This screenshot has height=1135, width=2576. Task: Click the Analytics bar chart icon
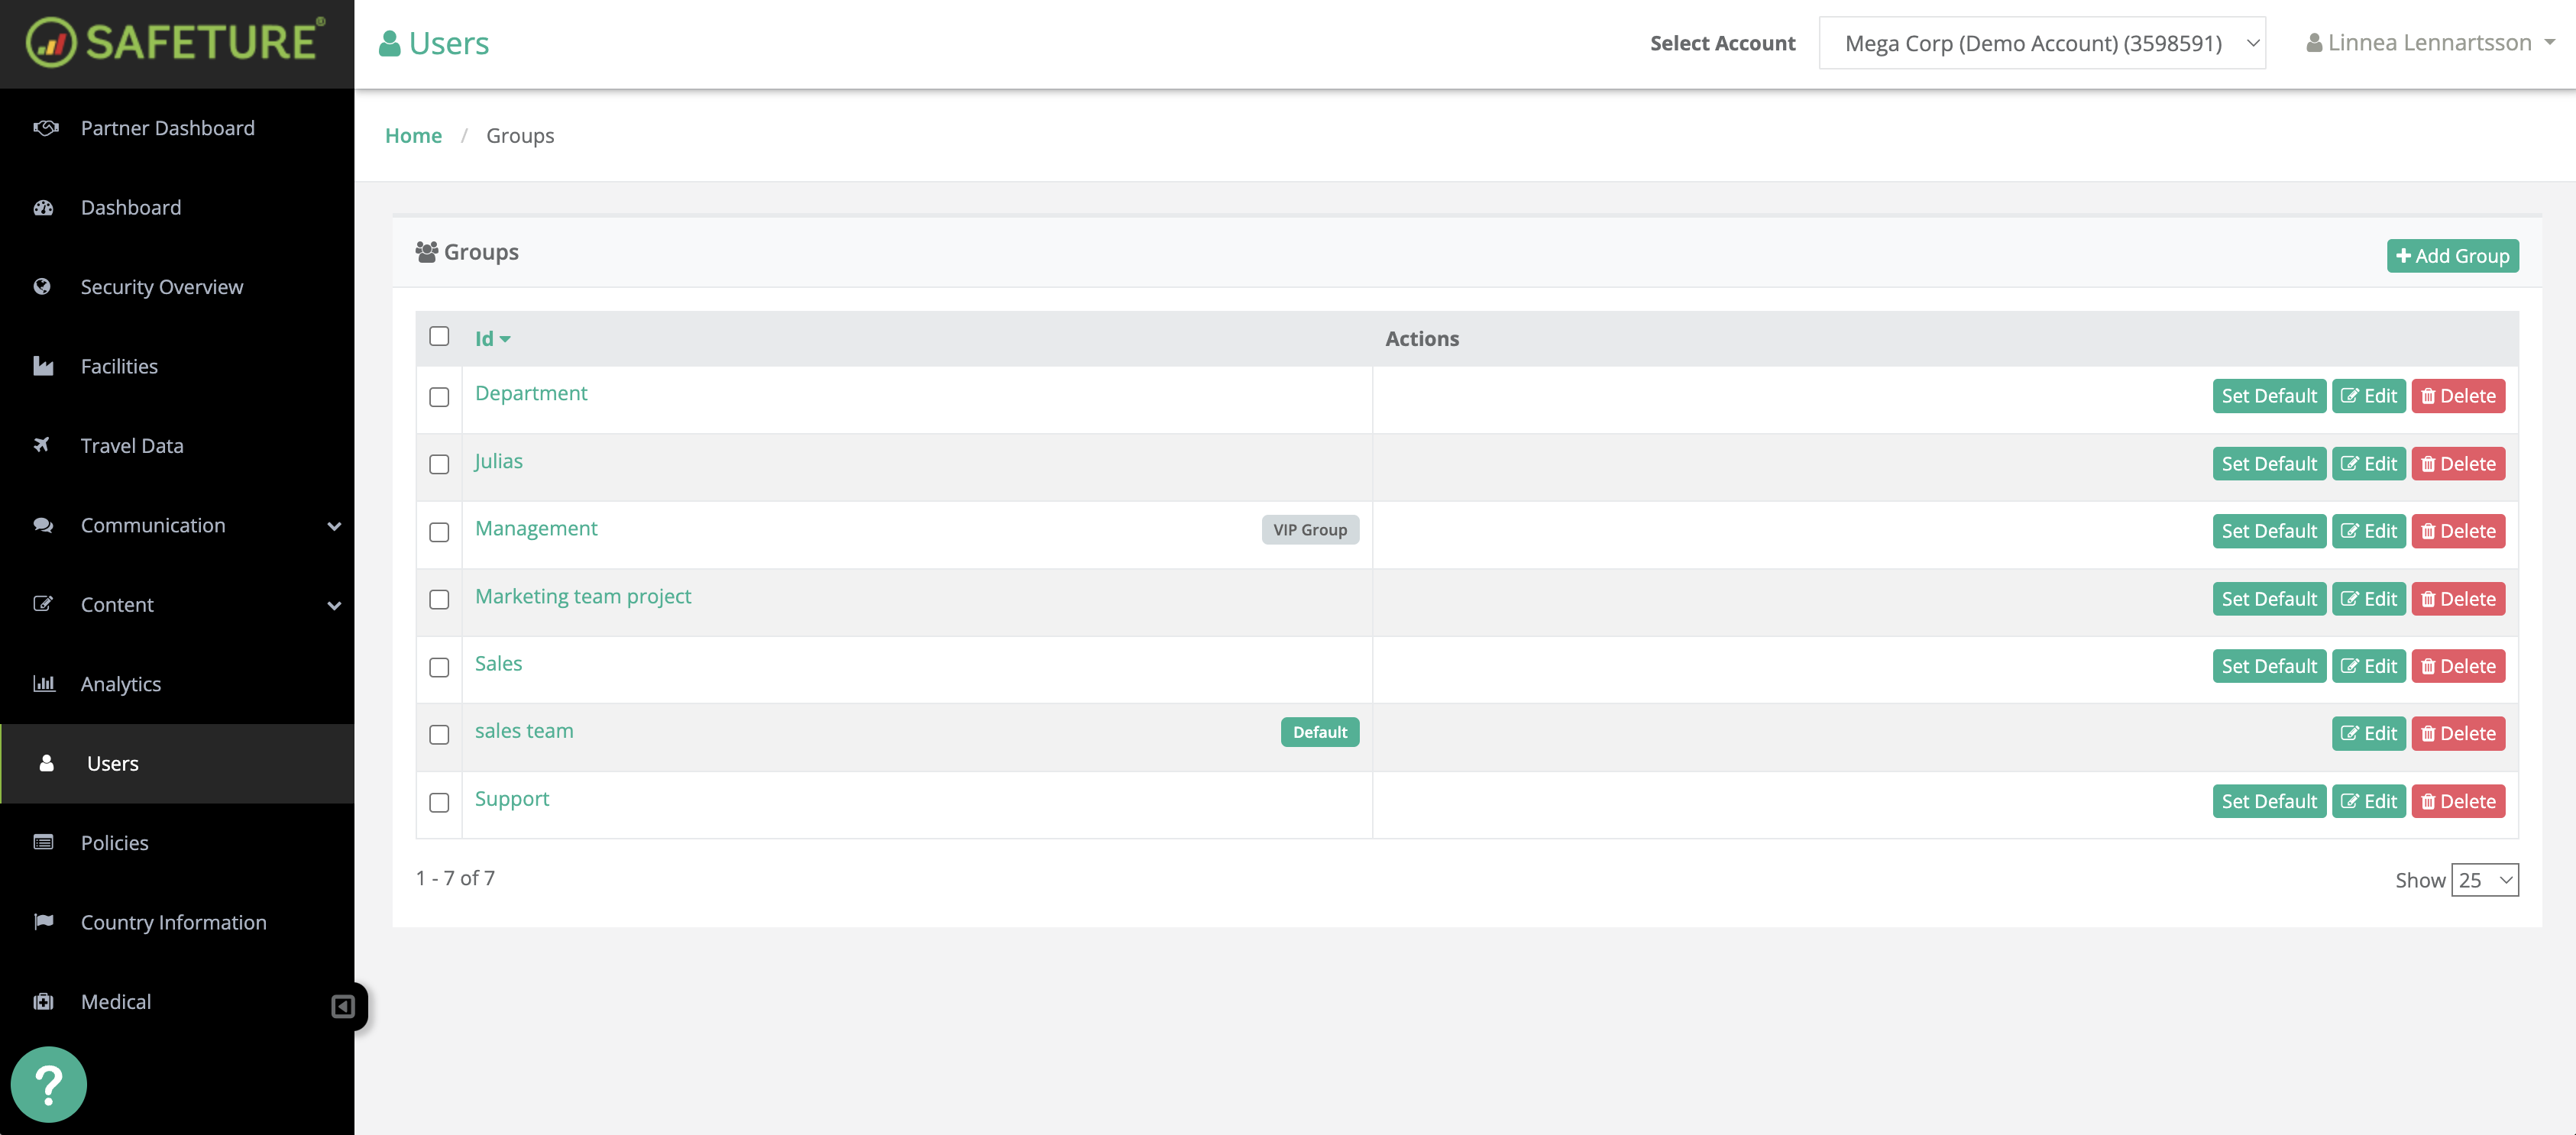click(43, 684)
